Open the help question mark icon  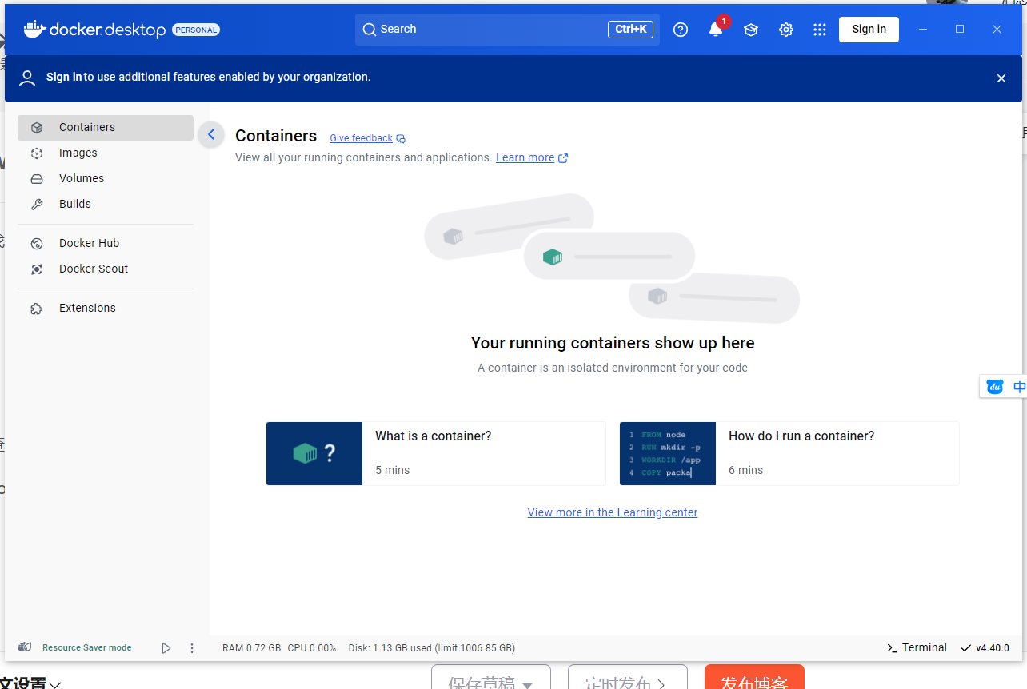(681, 30)
